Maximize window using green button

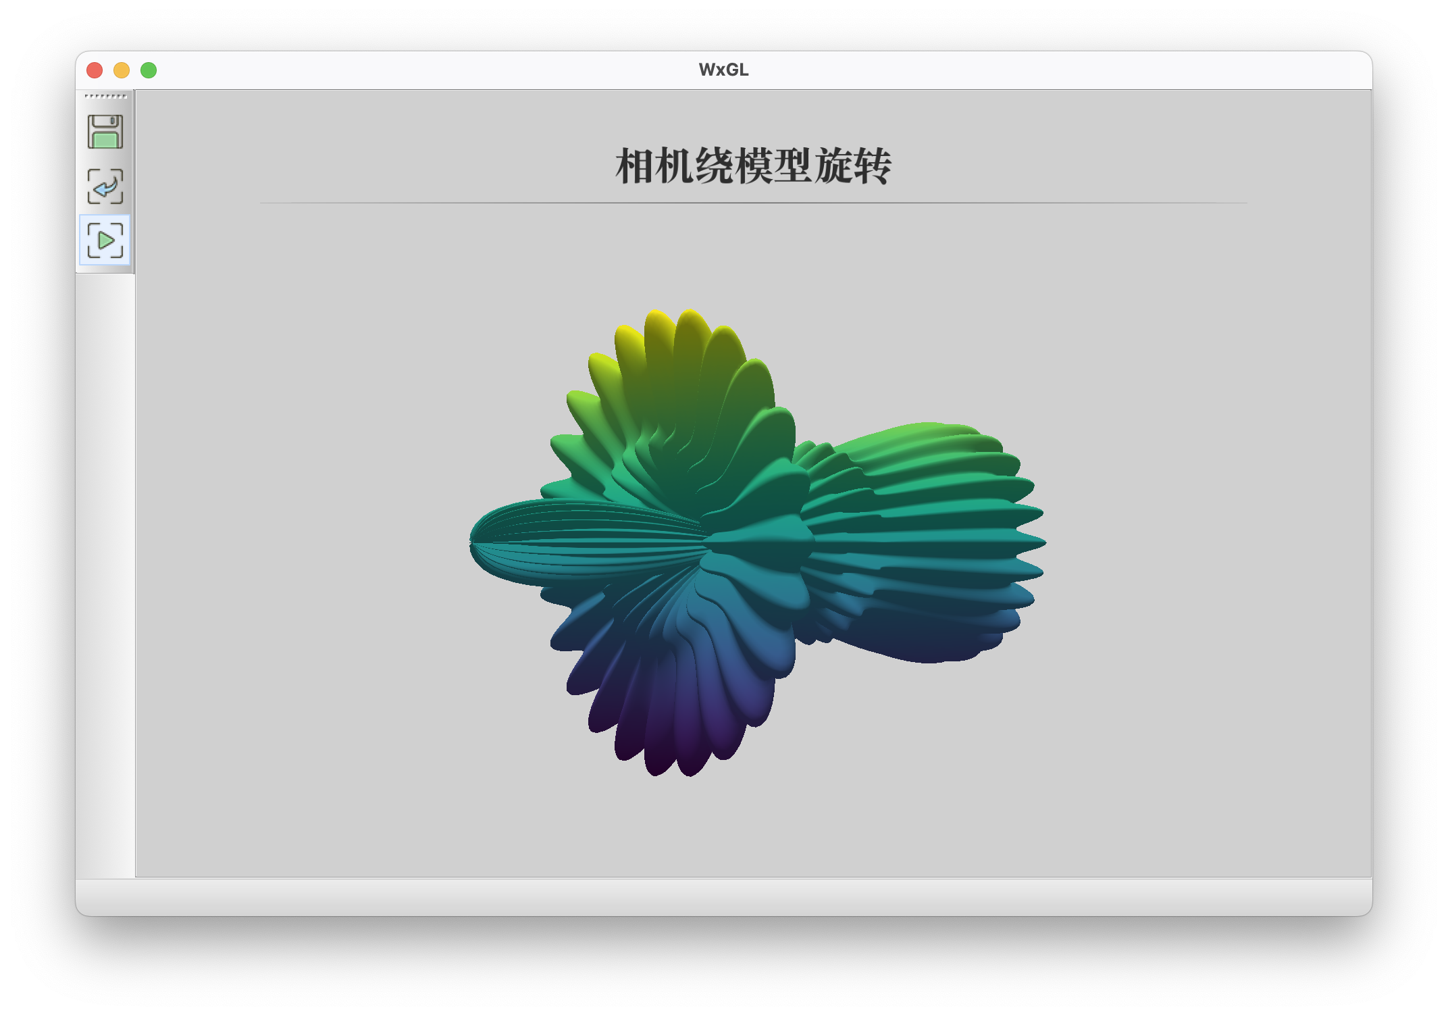tap(149, 70)
